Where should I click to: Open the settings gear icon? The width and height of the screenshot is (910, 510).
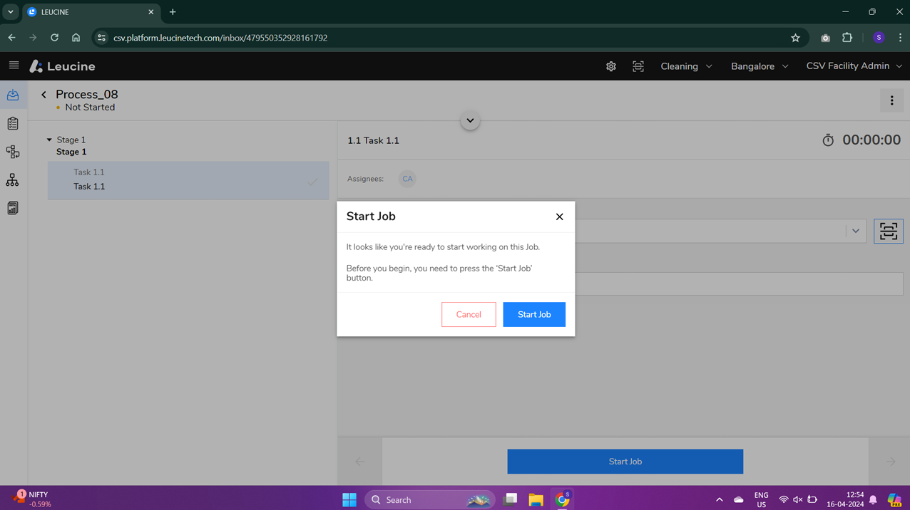(611, 66)
